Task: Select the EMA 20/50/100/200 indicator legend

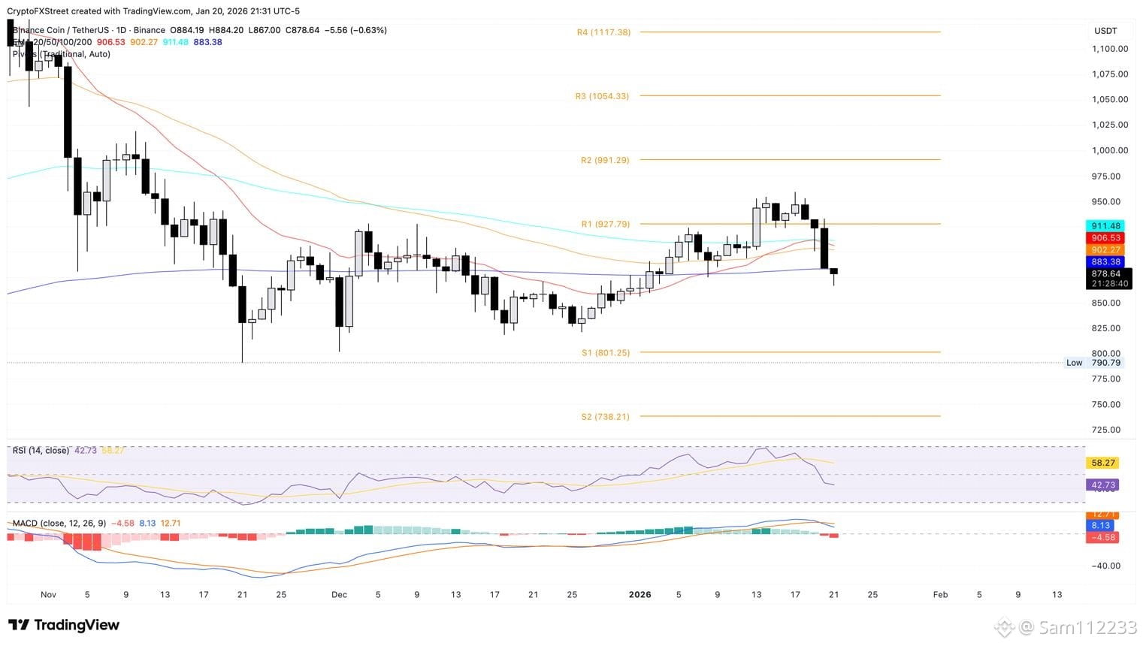Action: [52, 42]
